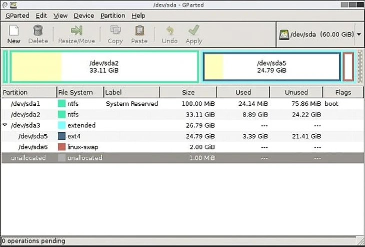This screenshot has height=247, width=365.
Task: Open the Partition menu
Action: [x=112, y=16]
